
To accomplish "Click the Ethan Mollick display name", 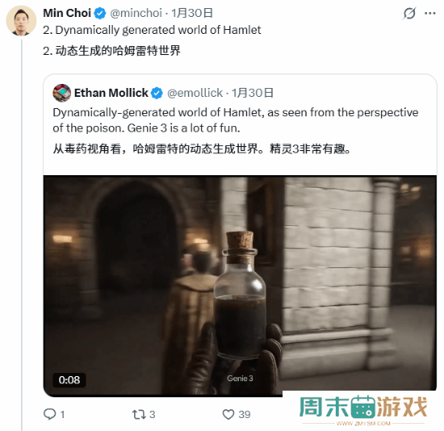I will coord(111,93).
